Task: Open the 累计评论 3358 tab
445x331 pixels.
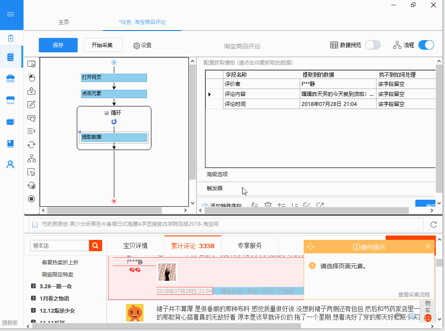Action: pyautogui.click(x=193, y=246)
